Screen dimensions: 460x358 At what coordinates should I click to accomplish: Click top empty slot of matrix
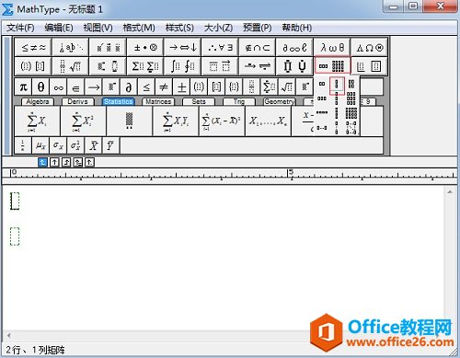pyautogui.click(x=15, y=202)
